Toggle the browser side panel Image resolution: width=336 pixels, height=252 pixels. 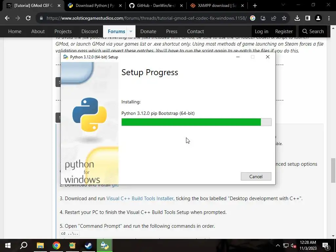308,18
